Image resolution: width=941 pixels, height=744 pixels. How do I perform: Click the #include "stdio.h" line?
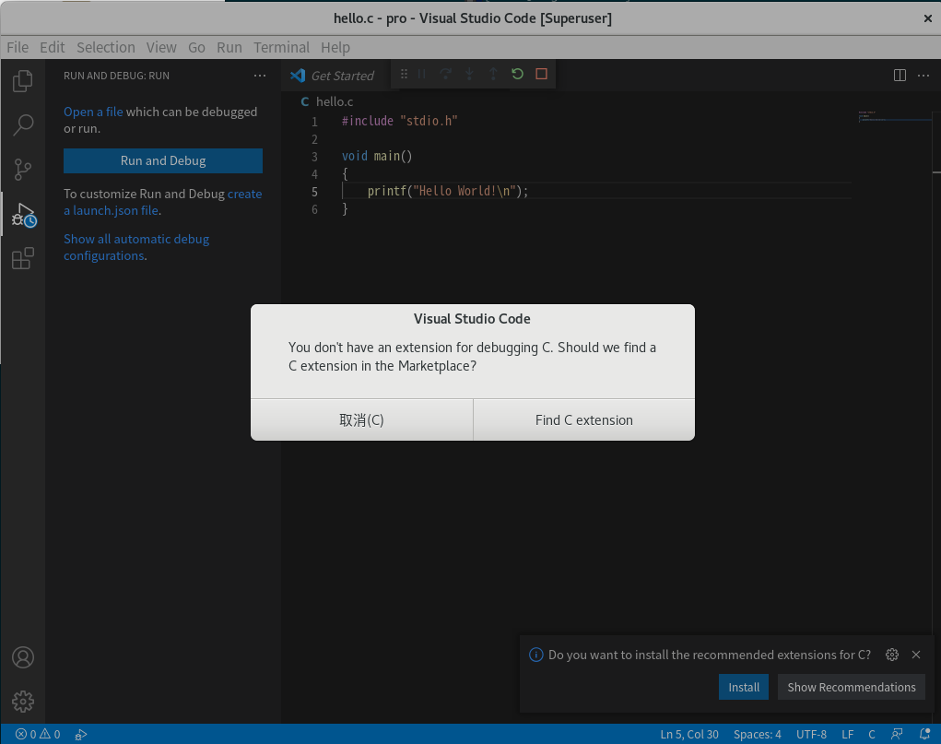click(x=400, y=121)
